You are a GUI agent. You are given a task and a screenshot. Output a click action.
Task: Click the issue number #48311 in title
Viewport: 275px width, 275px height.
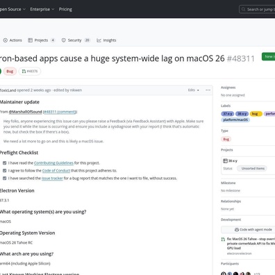click(241, 58)
